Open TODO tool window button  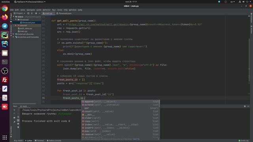(x=19, y=140)
